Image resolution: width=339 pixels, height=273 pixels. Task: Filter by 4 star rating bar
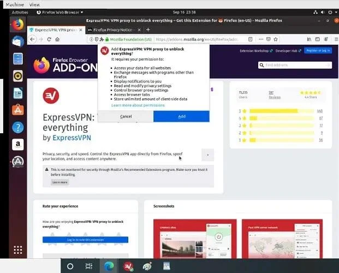(281, 118)
